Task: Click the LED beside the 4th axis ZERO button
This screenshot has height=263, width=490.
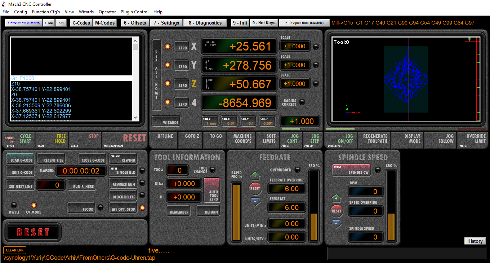Action: (168, 102)
